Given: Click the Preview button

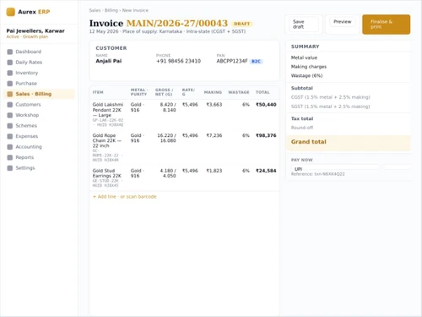Looking at the screenshot, I should click(343, 25).
